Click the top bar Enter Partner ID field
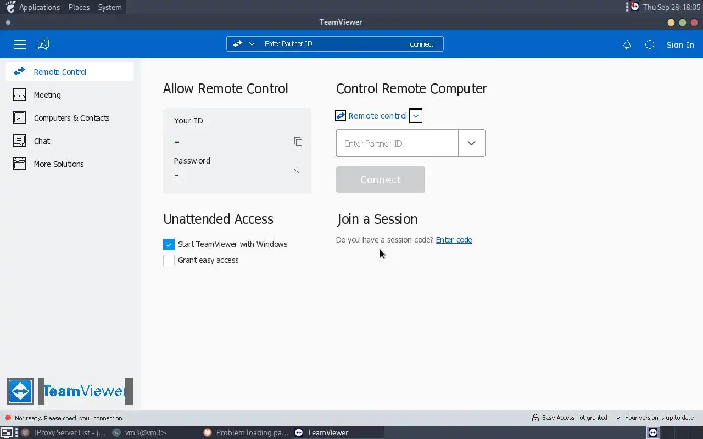703x439 pixels. click(332, 44)
